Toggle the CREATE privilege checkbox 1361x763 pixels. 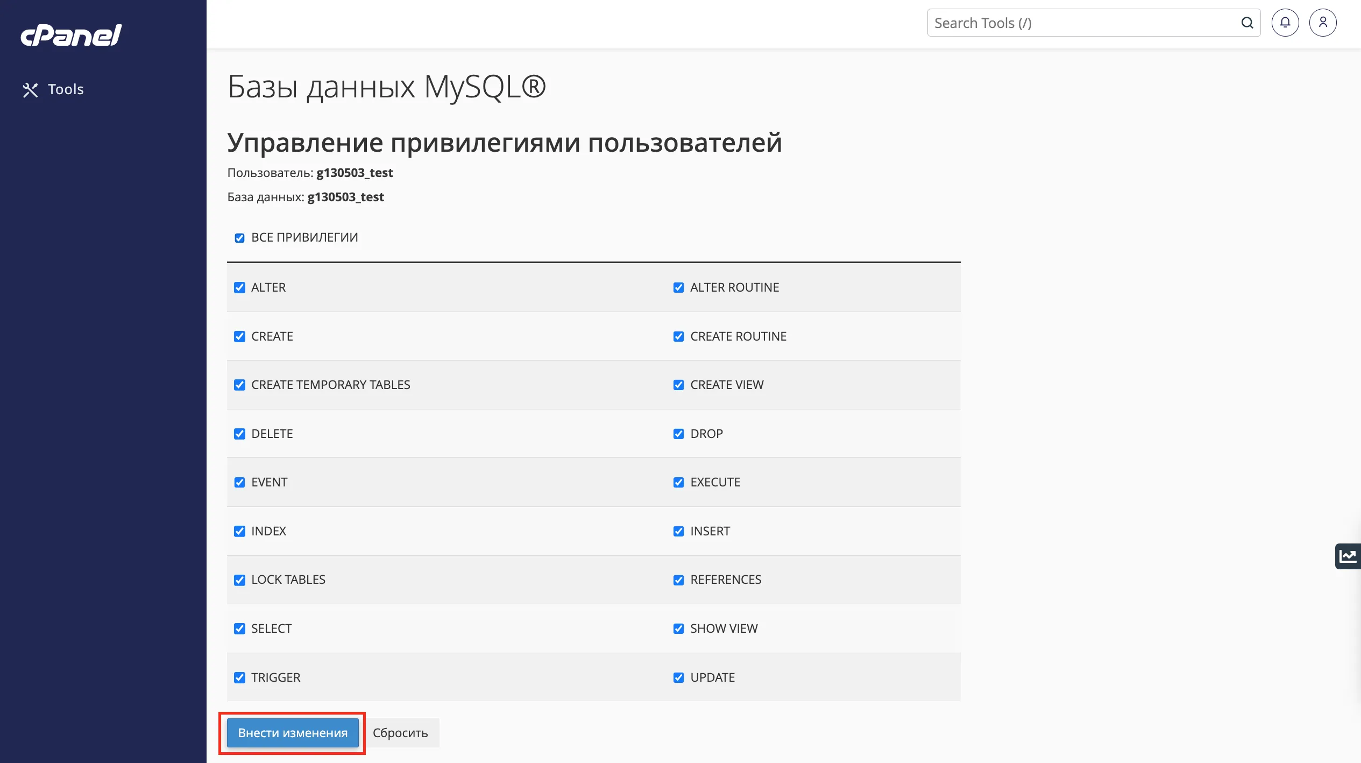click(239, 336)
